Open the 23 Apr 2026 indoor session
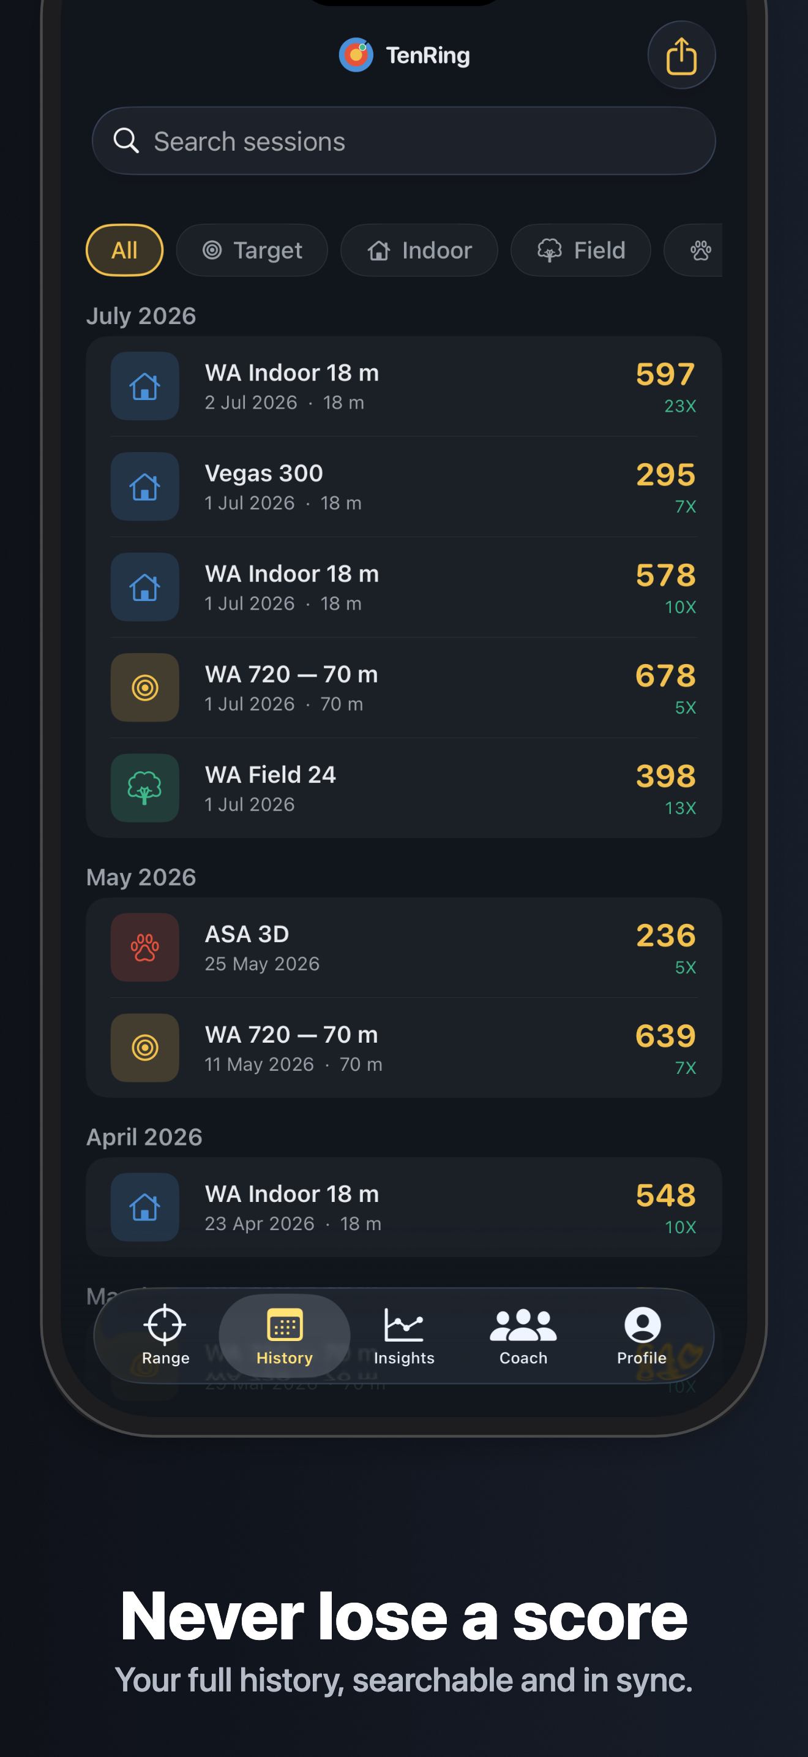Viewport: 808px width, 1757px height. pyautogui.click(x=404, y=1207)
